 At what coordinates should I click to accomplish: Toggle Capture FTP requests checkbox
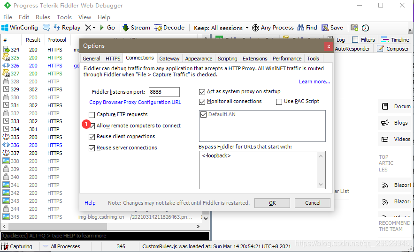(92, 115)
